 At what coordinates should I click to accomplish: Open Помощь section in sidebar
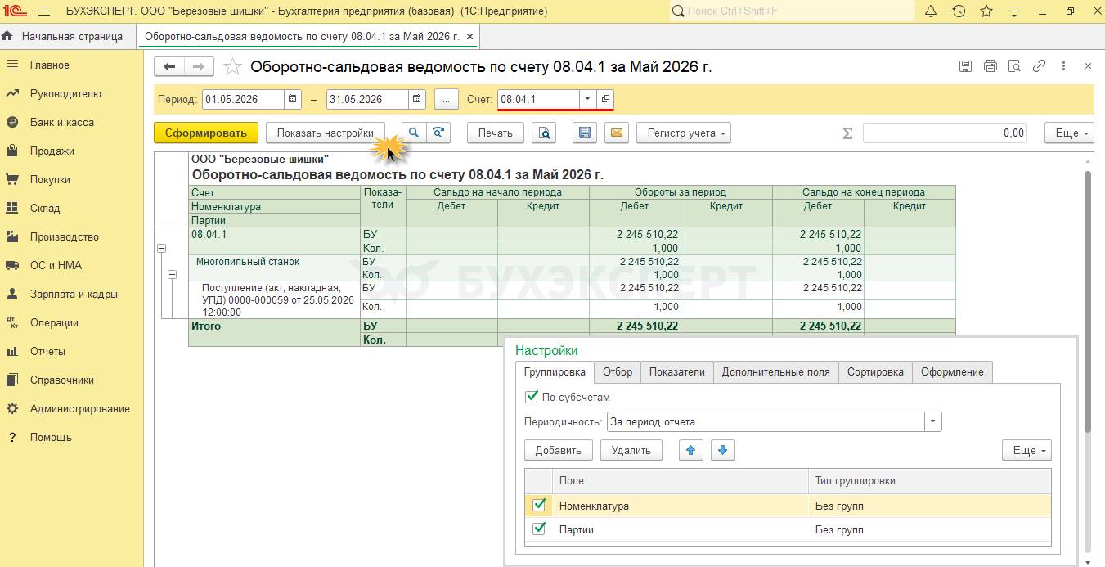51,438
